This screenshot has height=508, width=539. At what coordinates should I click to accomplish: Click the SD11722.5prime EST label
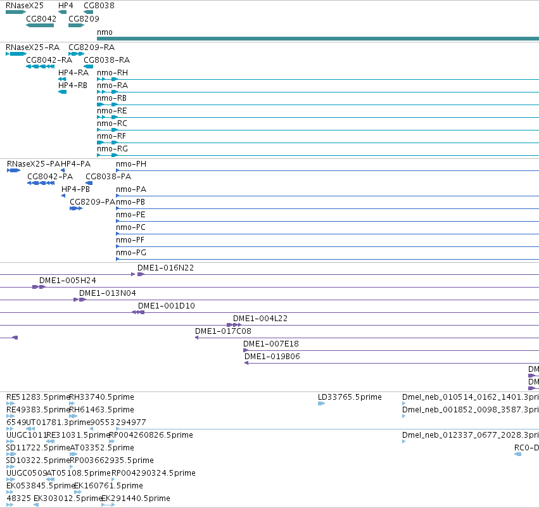point(38,448)
